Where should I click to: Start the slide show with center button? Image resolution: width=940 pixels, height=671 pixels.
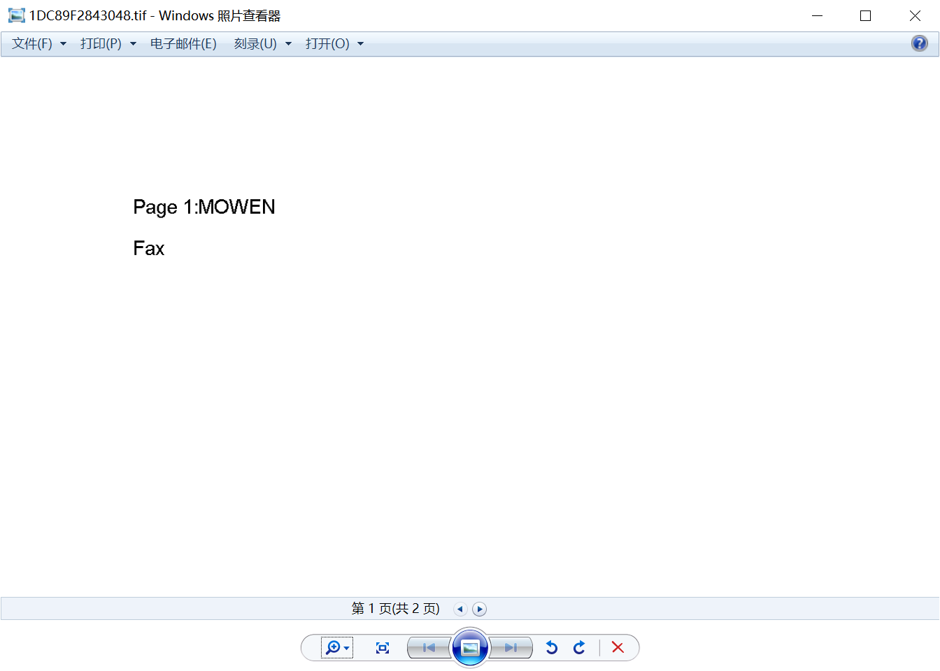click(x=470, y=648)
